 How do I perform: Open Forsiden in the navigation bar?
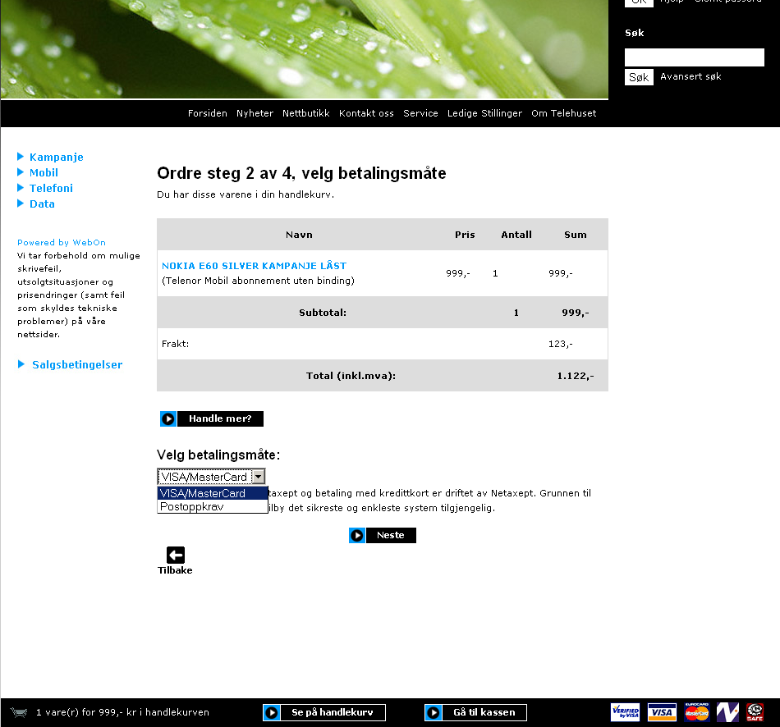208,113
